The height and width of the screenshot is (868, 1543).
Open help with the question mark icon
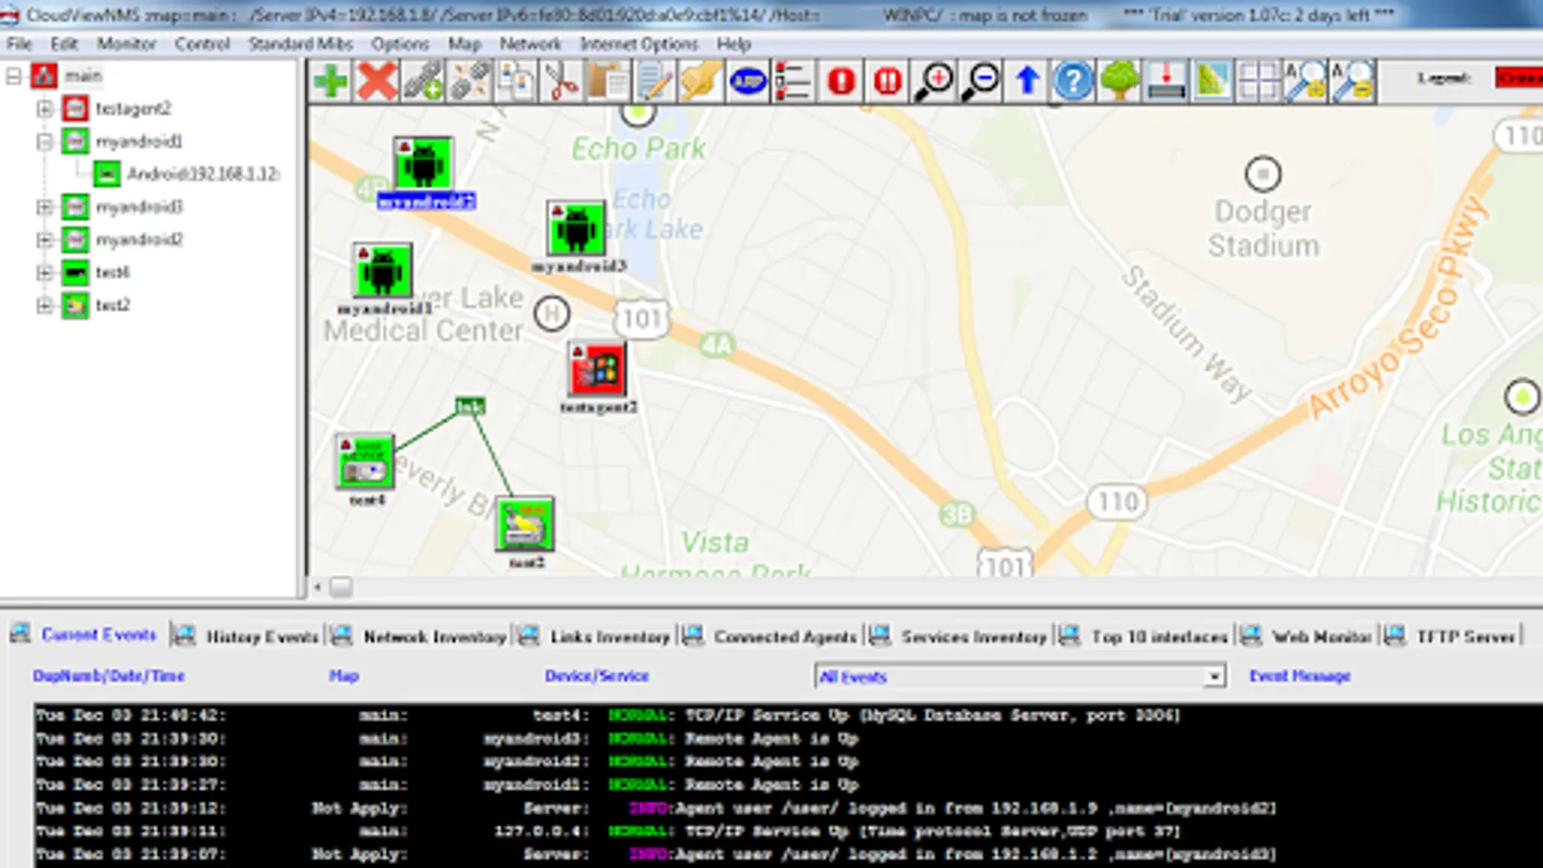(x=1072, y=82)
